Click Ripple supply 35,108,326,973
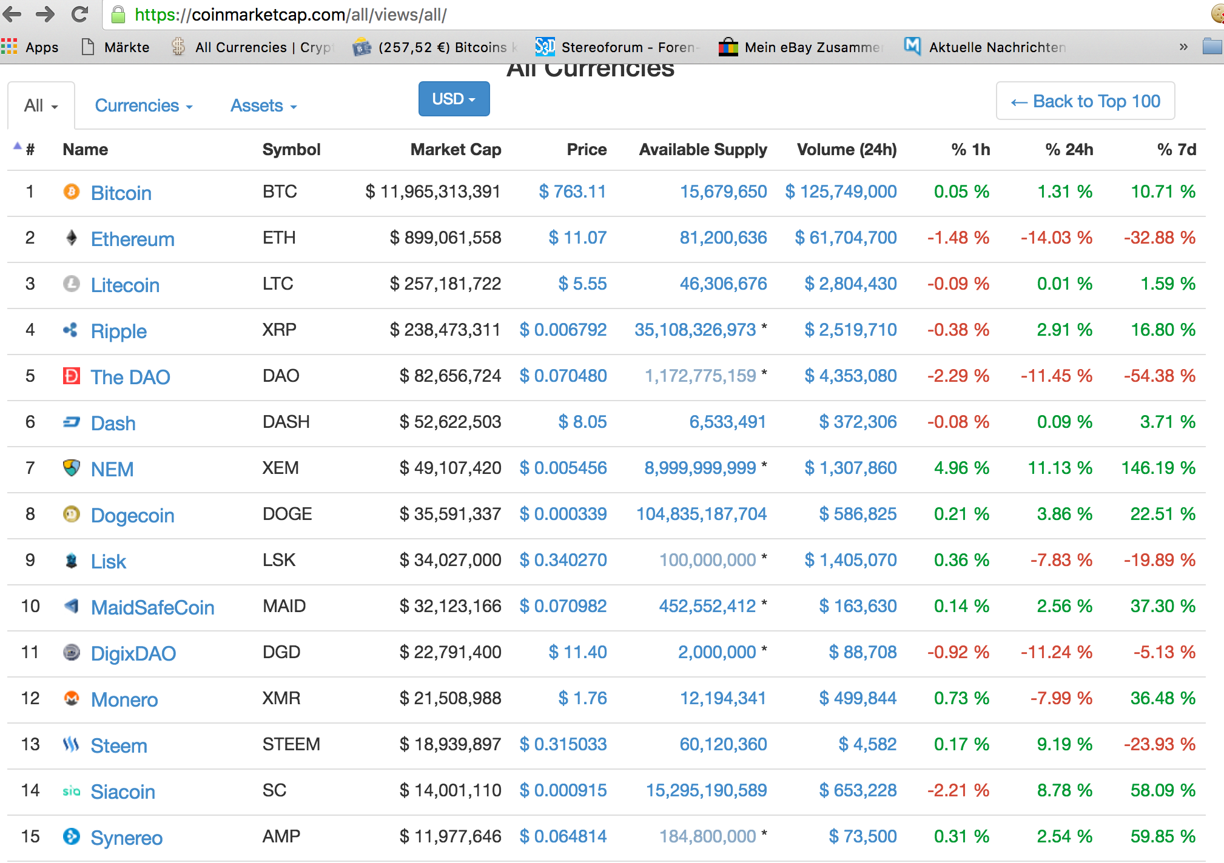The width and height of the screenshot is (1224, 863). tap(695, 330)
